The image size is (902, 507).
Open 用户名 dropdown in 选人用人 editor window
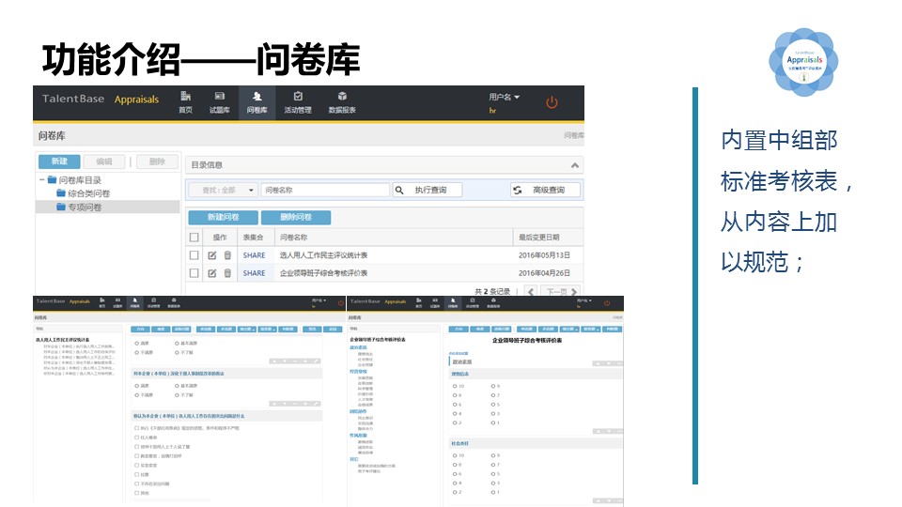[319, 300]
